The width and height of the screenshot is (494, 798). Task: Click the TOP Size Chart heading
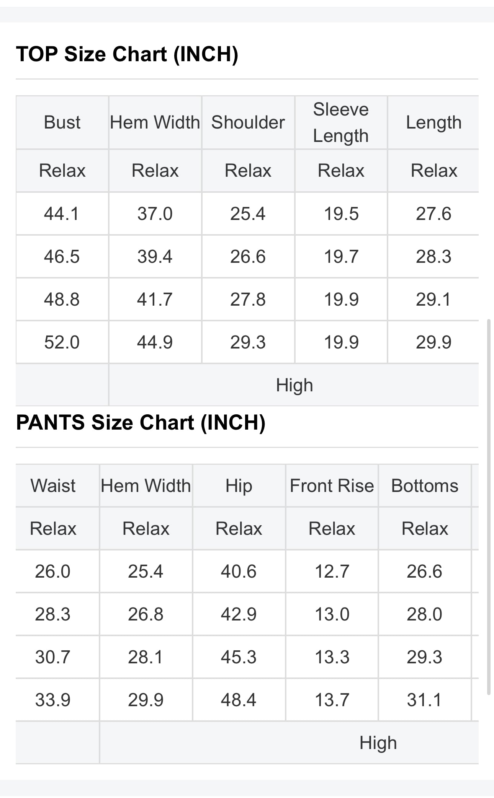(127, 54)
